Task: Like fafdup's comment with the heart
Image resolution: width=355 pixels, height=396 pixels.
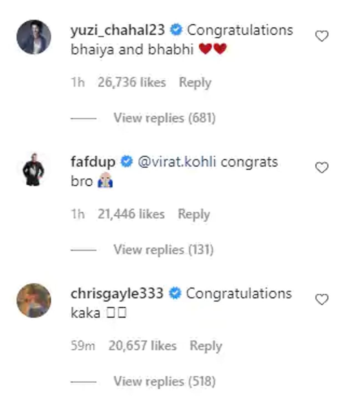Action: coord(322,168)
